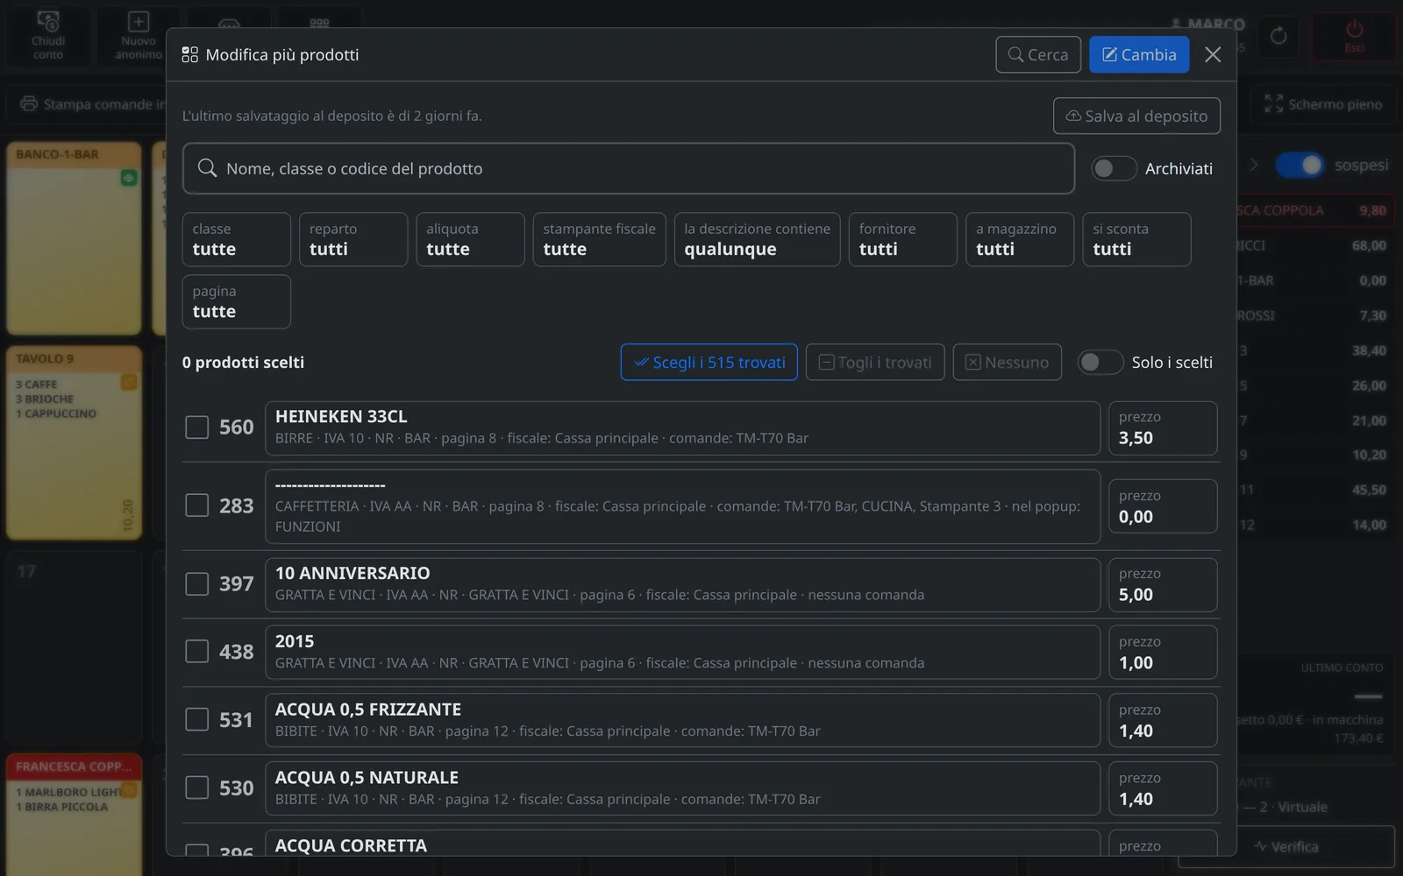Open the ACQUA 0,5 NATURALE row
This screenshot has height=876, width=1403.
(682, 788)
